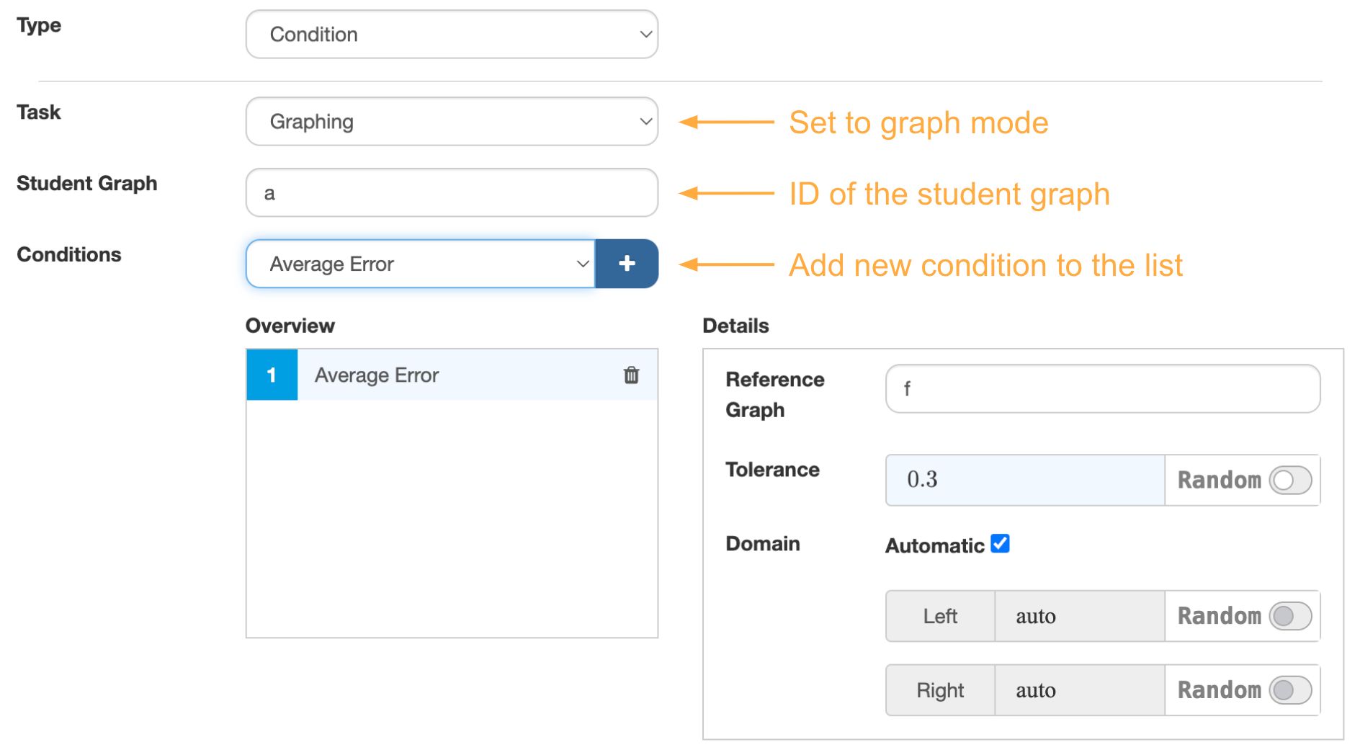1360x755 pixels.
Task: Click the Domain label in Details
Action: coord(763,544)
